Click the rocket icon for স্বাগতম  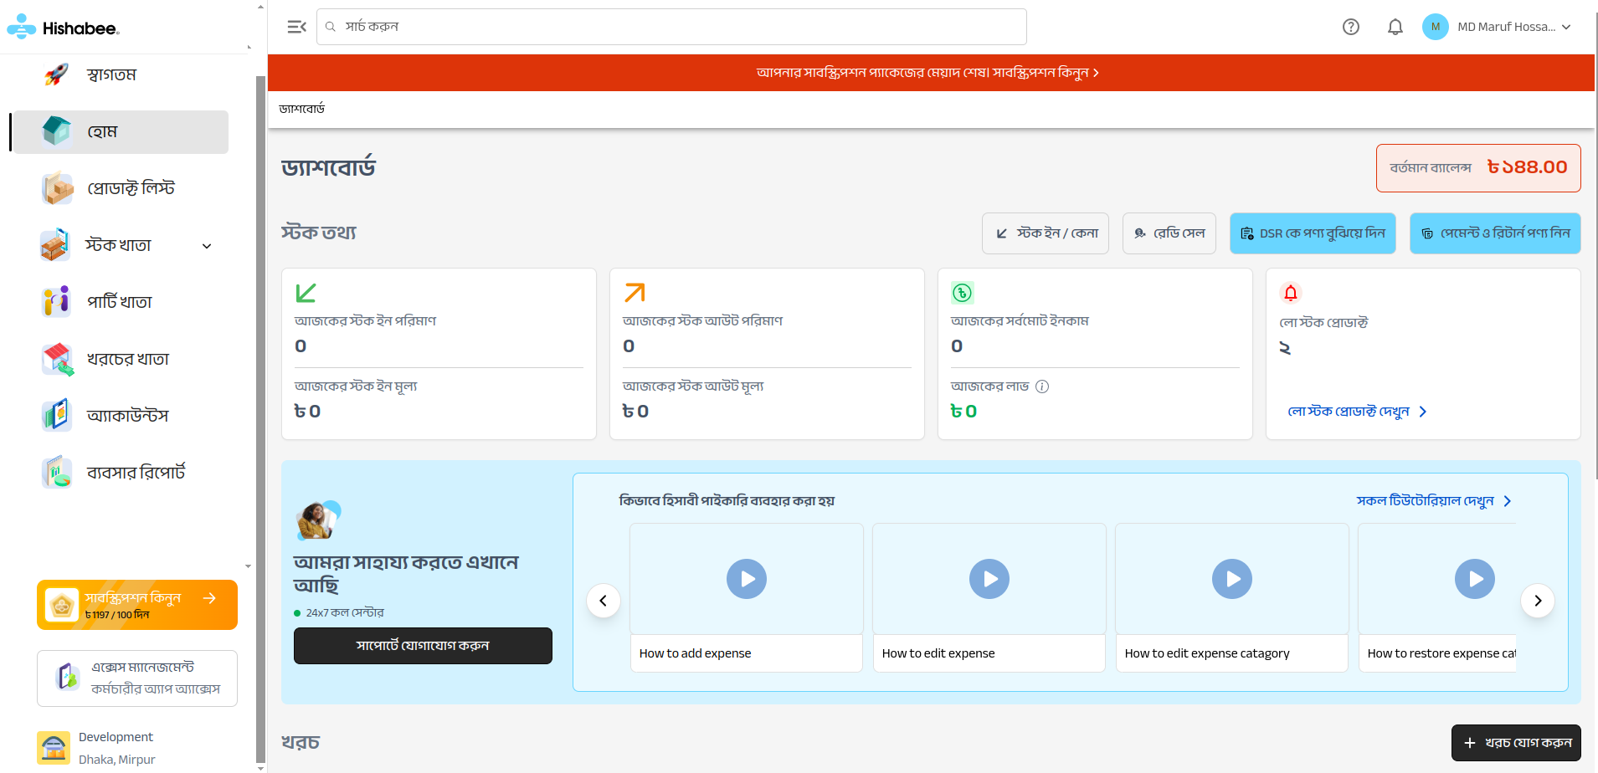(x=57, y=74)
